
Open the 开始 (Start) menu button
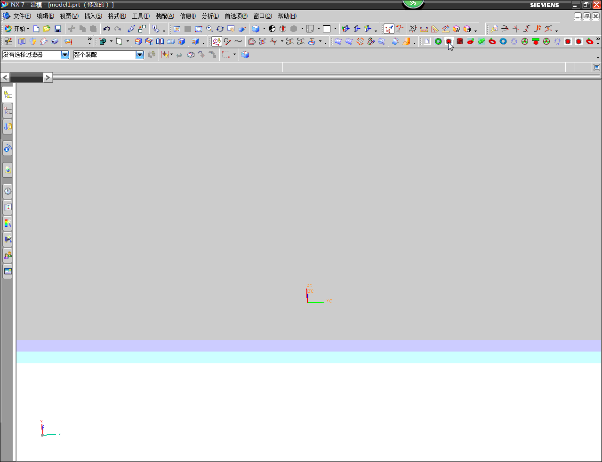[x=16, y=29]
